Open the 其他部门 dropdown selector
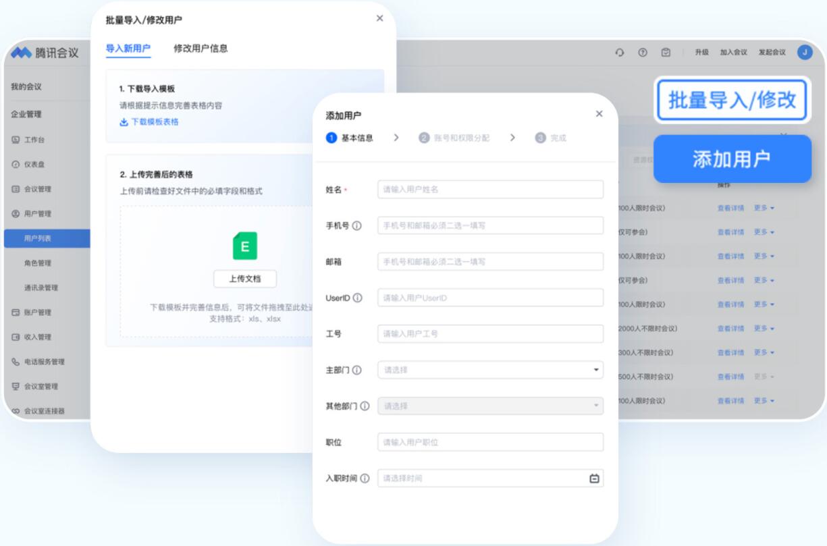 pyautogui.click(x=490, y=406)
